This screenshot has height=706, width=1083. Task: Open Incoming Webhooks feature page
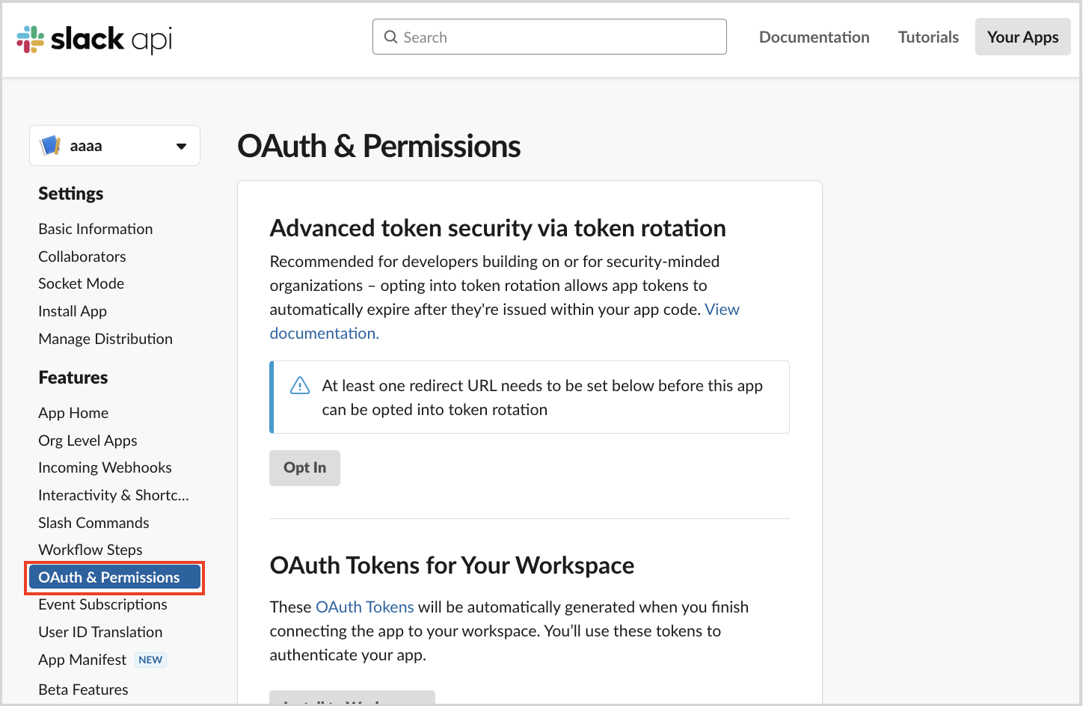click(105, 467)
